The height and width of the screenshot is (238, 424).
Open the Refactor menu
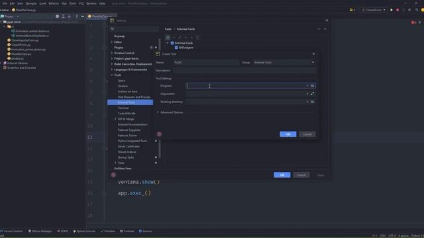pos(54,3)
